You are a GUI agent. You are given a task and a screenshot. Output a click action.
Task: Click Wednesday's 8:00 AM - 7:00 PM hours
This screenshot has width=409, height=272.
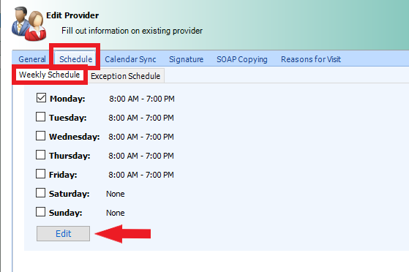pos(141,137)
